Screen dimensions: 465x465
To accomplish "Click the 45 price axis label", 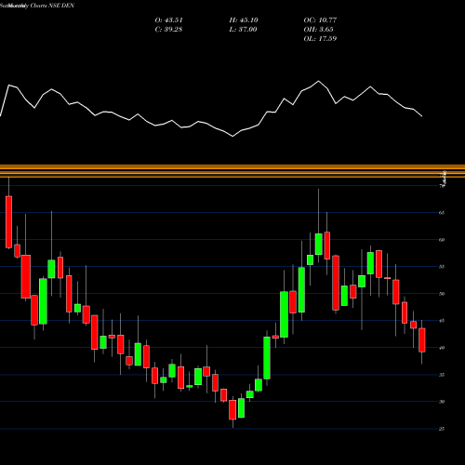I will [x=442, y=321].
